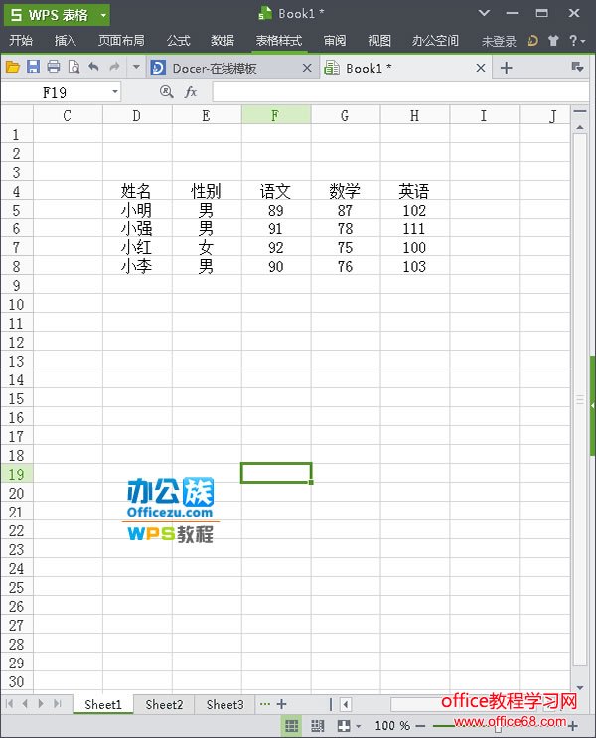Add a new sheet with plus icon

pyautogui.click(x=281, y=704)
